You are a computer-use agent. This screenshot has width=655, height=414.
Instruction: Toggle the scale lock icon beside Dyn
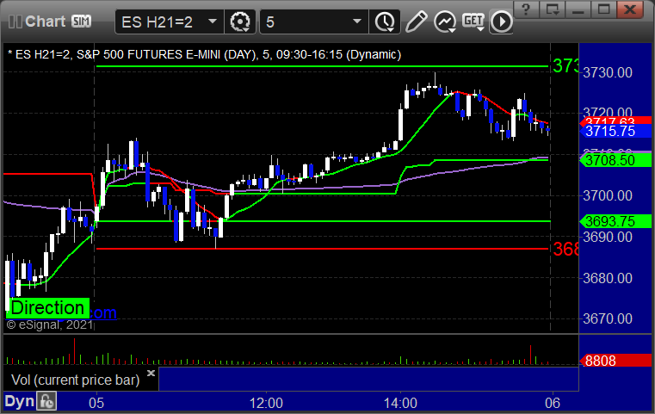46,401
